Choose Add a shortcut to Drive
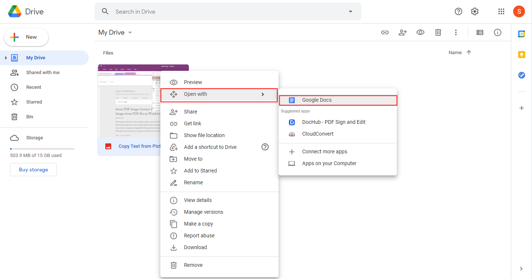 click(219, 147)
